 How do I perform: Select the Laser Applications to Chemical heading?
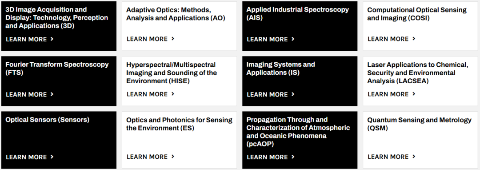click(417, 73)
